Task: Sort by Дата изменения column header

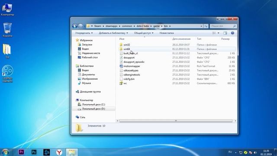Action: click(181, 39)
